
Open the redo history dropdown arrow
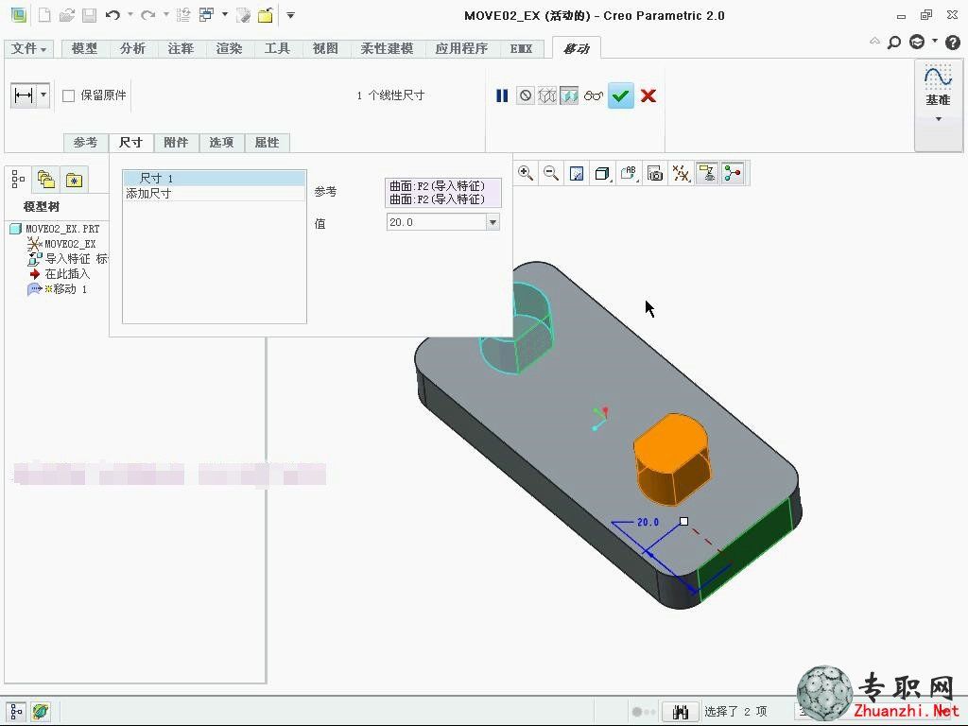point(166,15)
